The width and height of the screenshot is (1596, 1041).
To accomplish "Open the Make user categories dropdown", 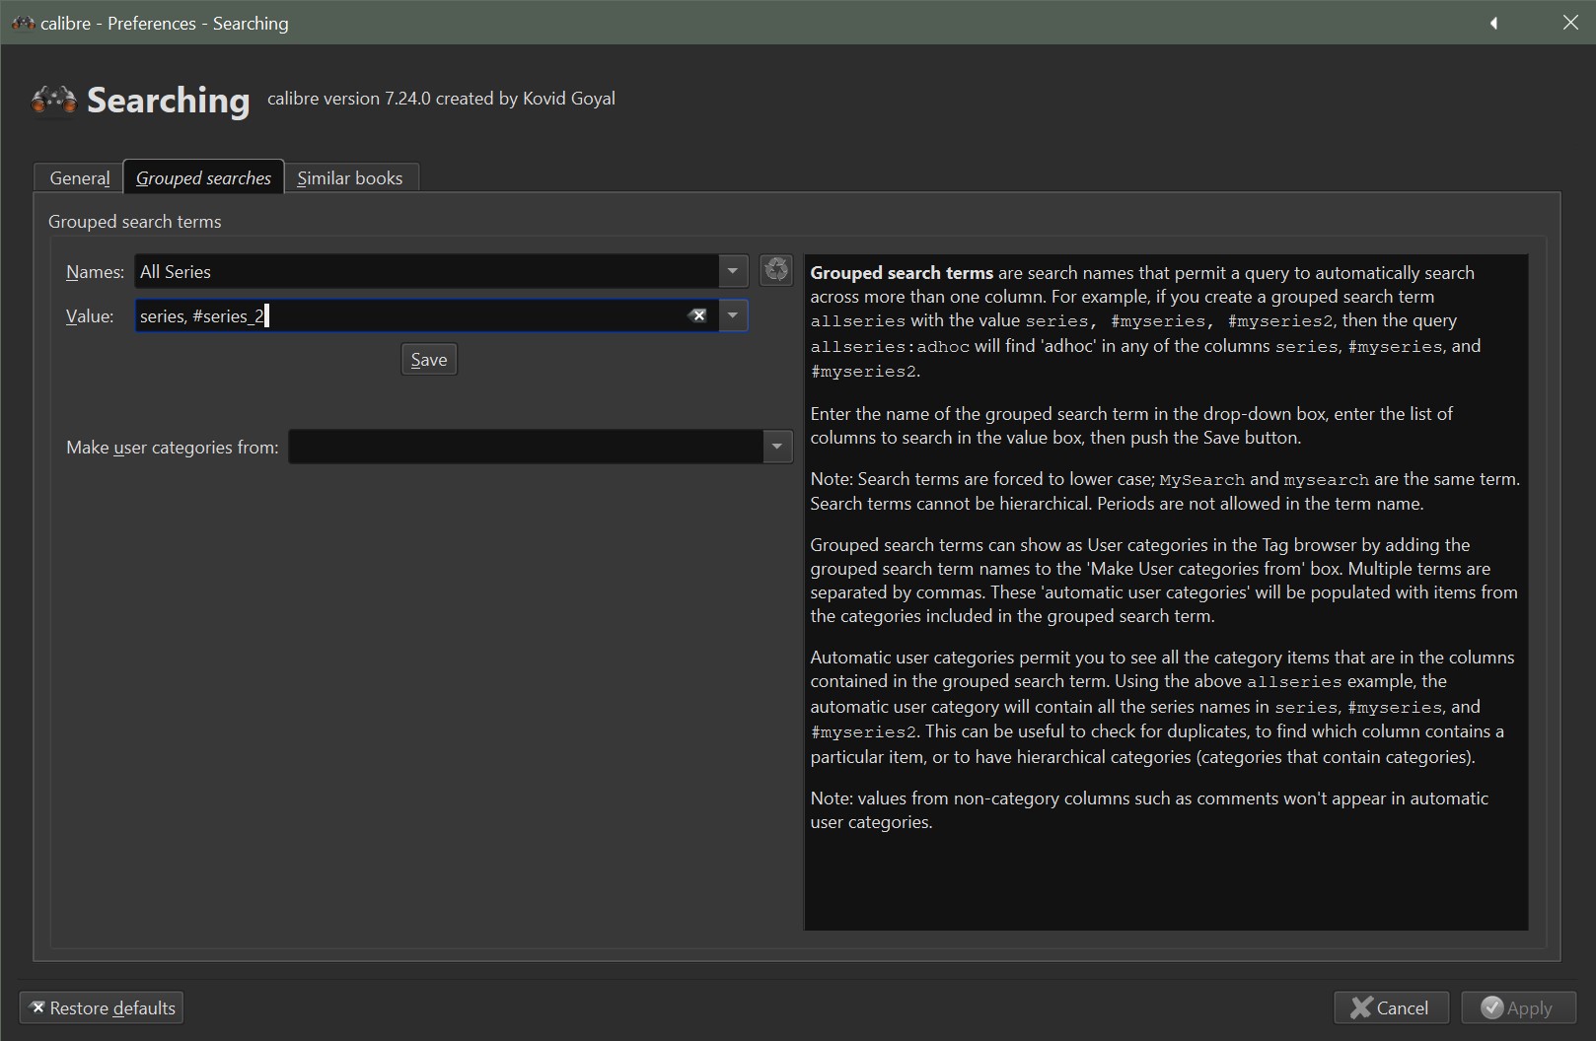I will pyautogui.click(x=777, y=447).
